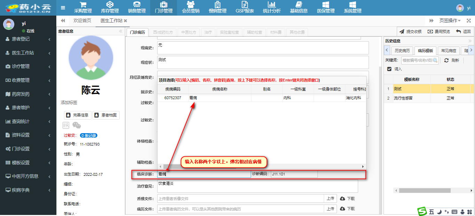Expand 疾病字典 sidebar menu
The height and width of the screenshot is (216, 475).
(28, 190)
